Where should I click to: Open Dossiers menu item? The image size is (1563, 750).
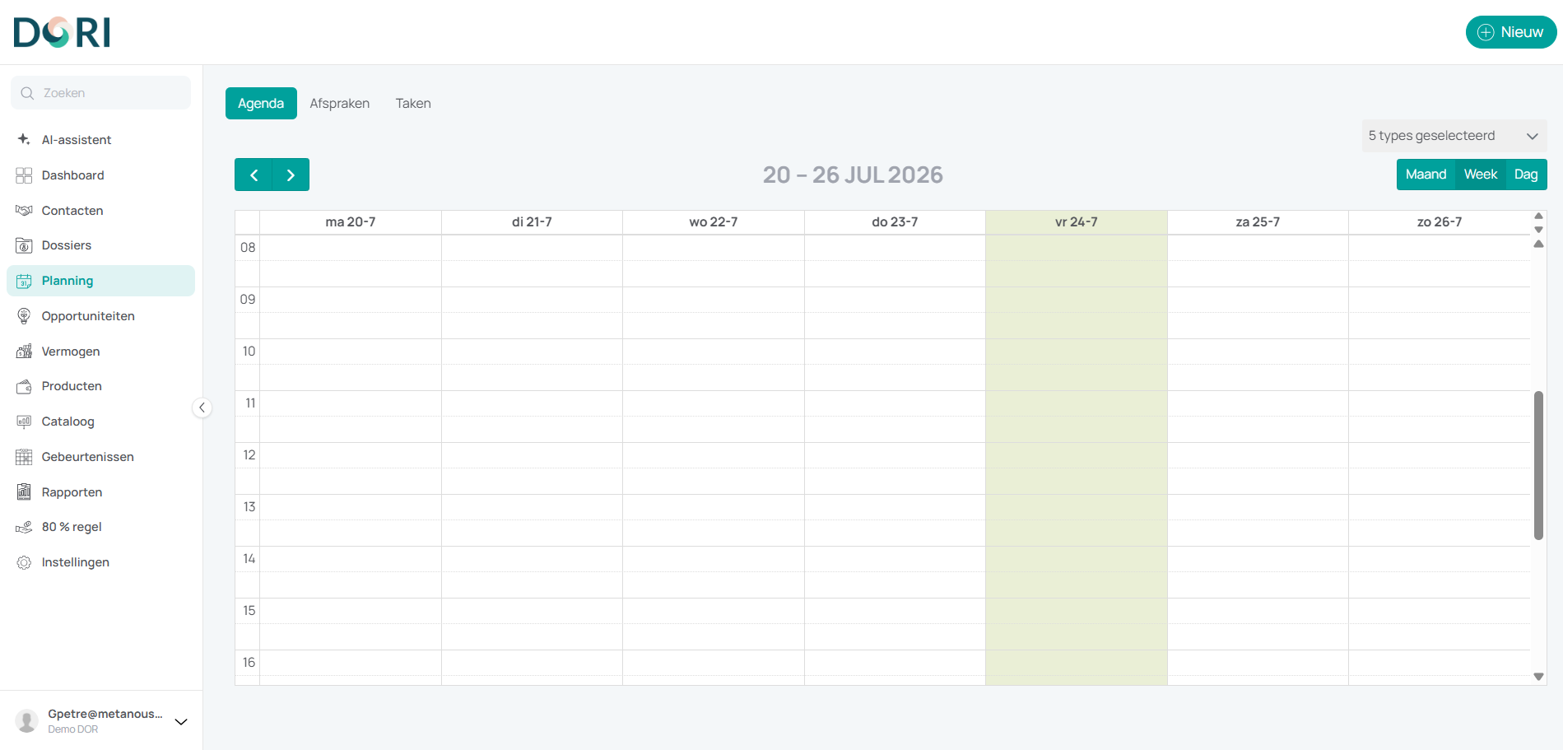click(100, 245)
